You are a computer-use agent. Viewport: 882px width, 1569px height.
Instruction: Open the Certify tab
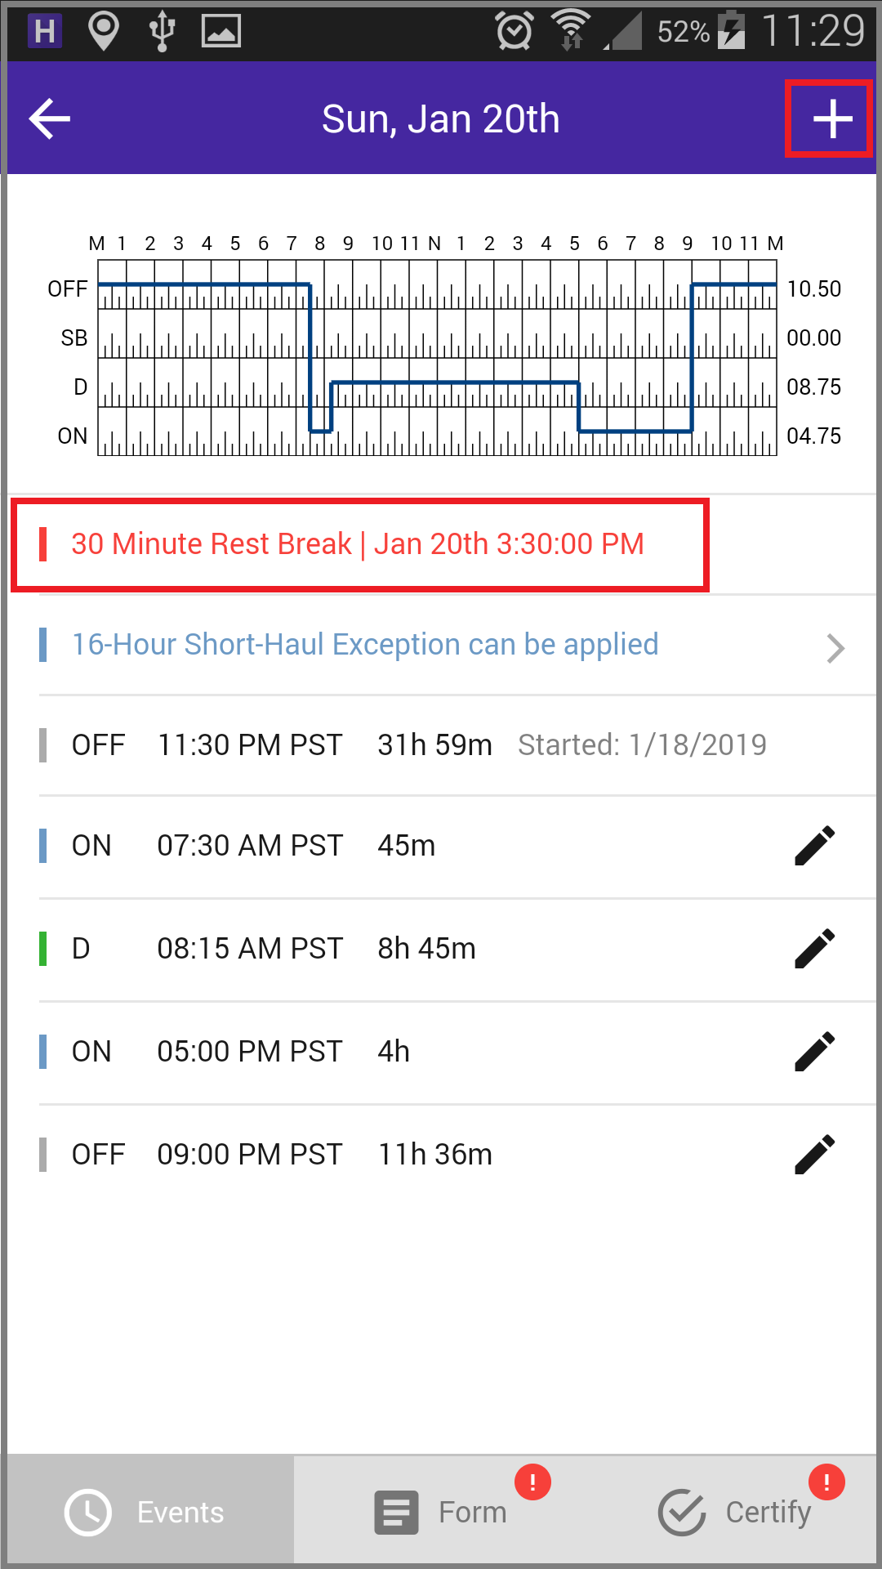tap(733, 1512)
